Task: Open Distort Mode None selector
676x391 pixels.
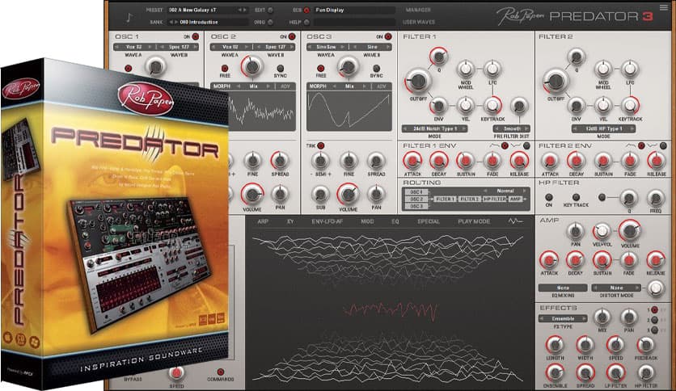Action: tap(616, 288)
